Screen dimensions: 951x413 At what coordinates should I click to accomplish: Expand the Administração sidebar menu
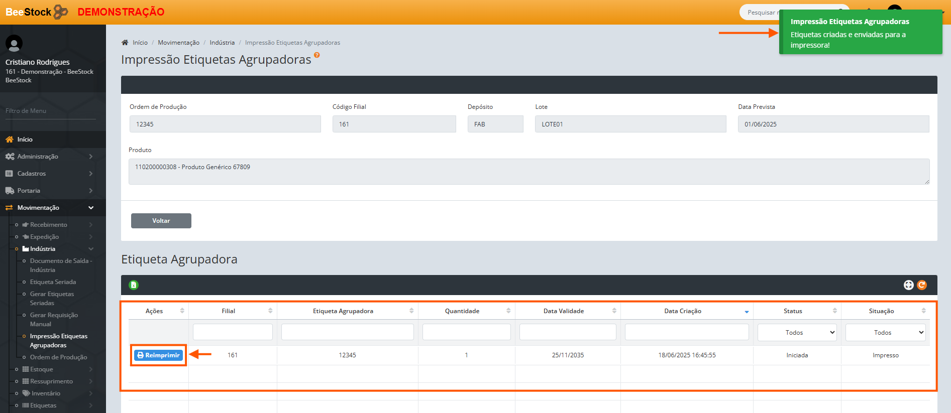49,157
